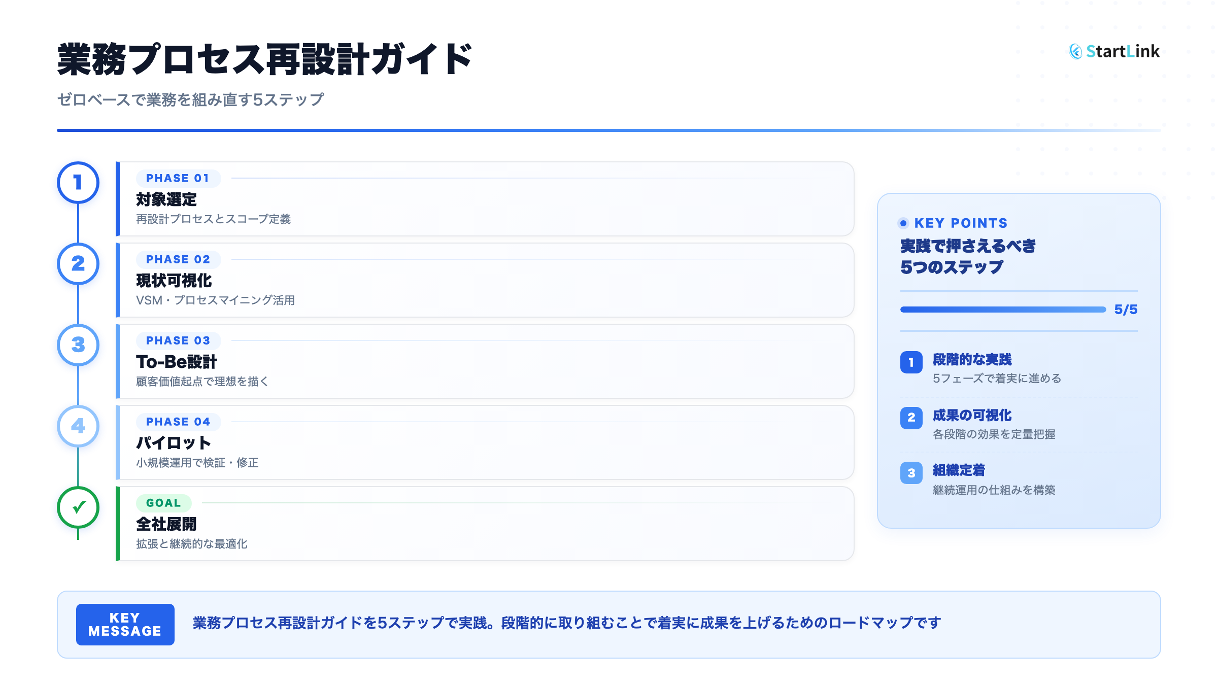The image size is (1218, 685).
Task: Click the 全社展開 goal card
Action: [x=485, y=524]
